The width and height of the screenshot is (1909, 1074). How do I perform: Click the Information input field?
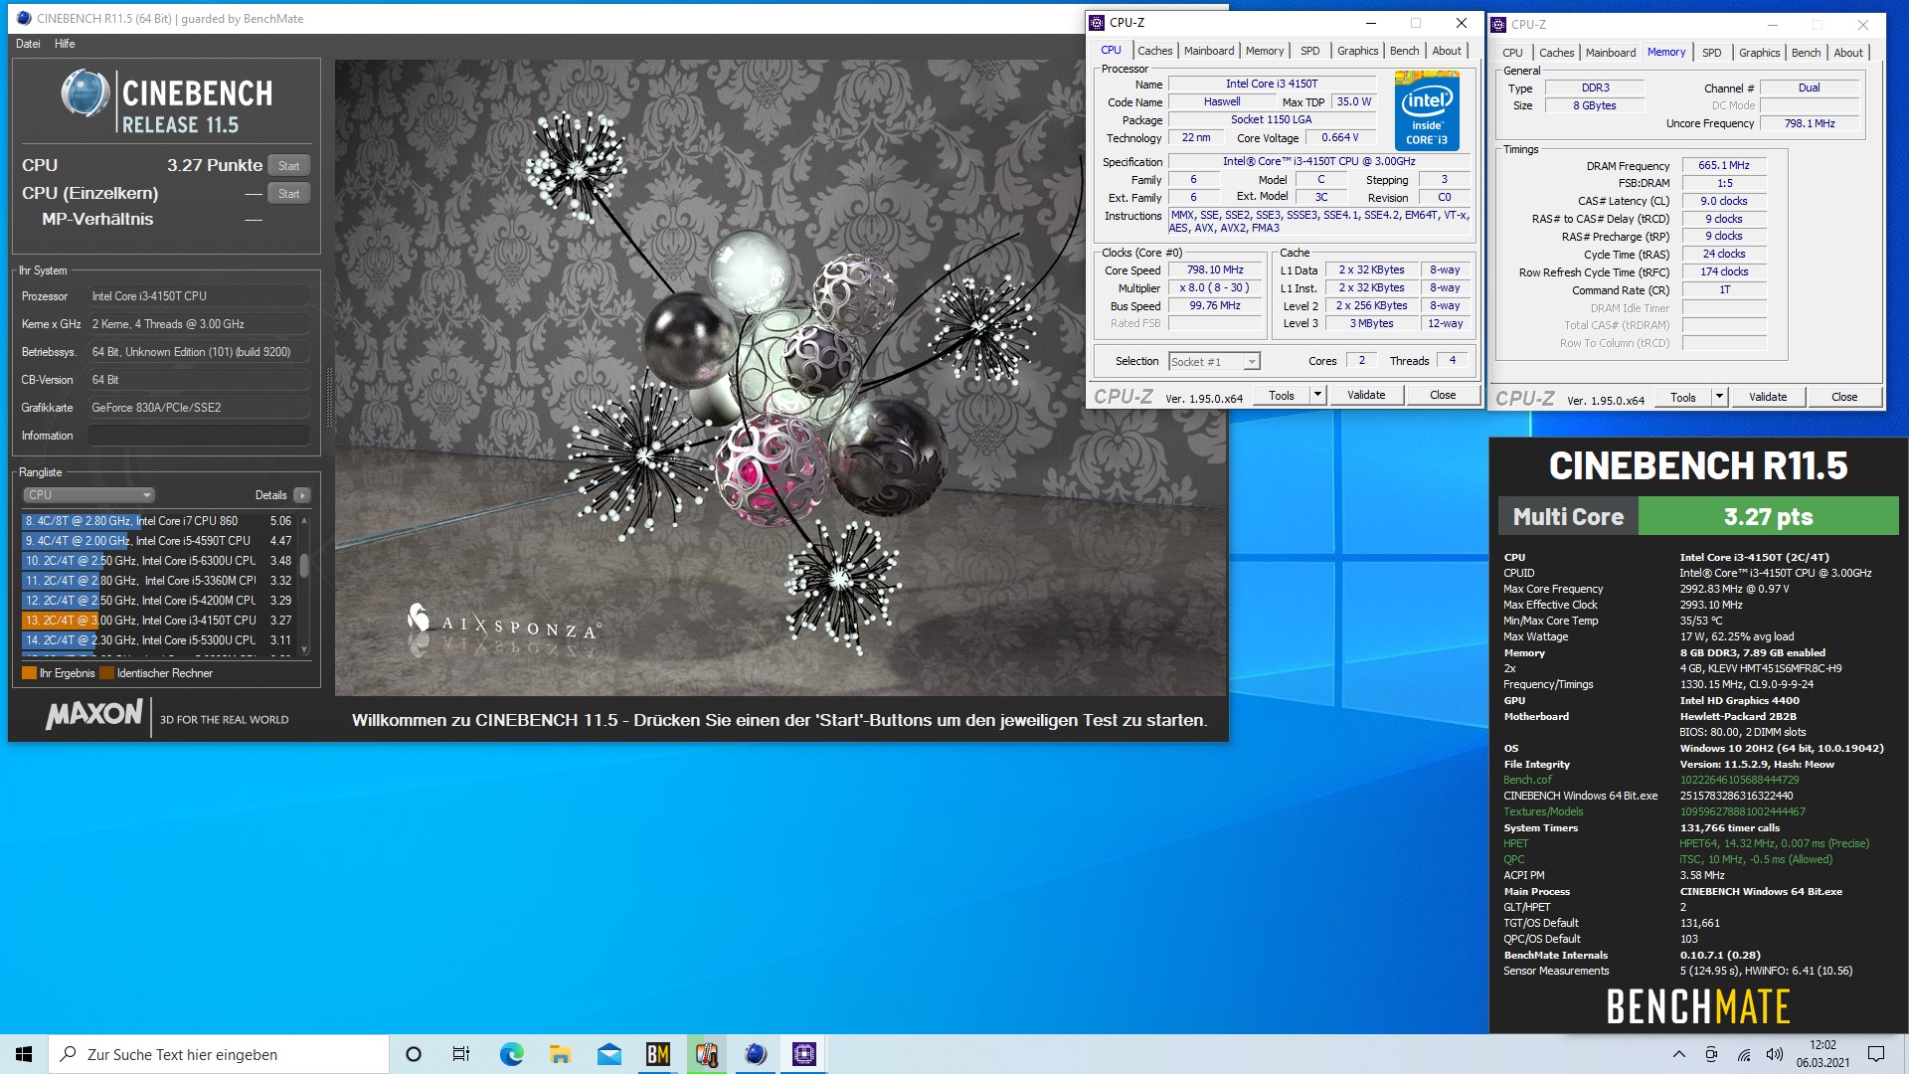click(199, 436)
